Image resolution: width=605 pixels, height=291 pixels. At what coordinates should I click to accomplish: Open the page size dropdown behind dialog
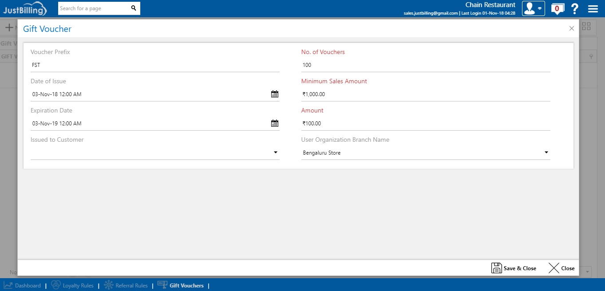point(587,272)
